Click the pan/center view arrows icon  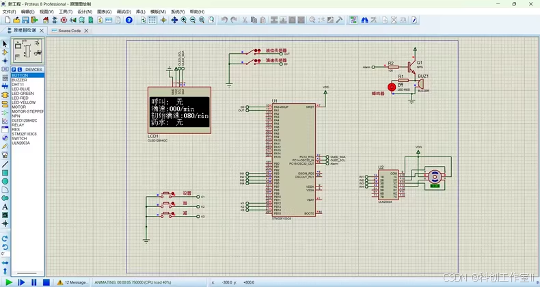[174, 20]
